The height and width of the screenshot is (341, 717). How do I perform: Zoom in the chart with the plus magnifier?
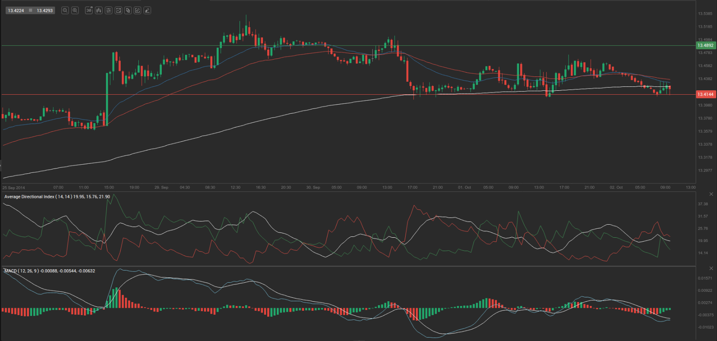point(75,10)
